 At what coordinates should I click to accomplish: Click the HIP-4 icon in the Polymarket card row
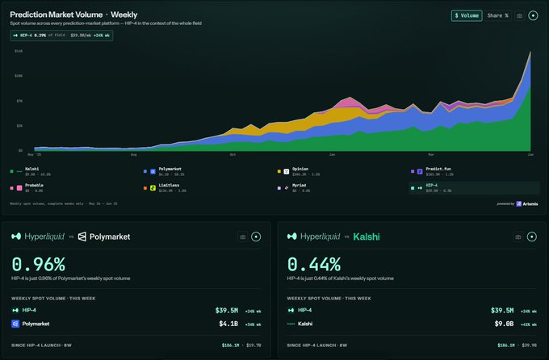tap(15, 310)
